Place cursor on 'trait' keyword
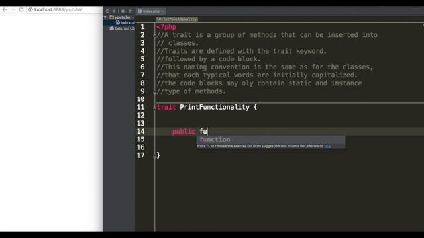The height and width of the screenshot is (238, 424). (166, 107)
